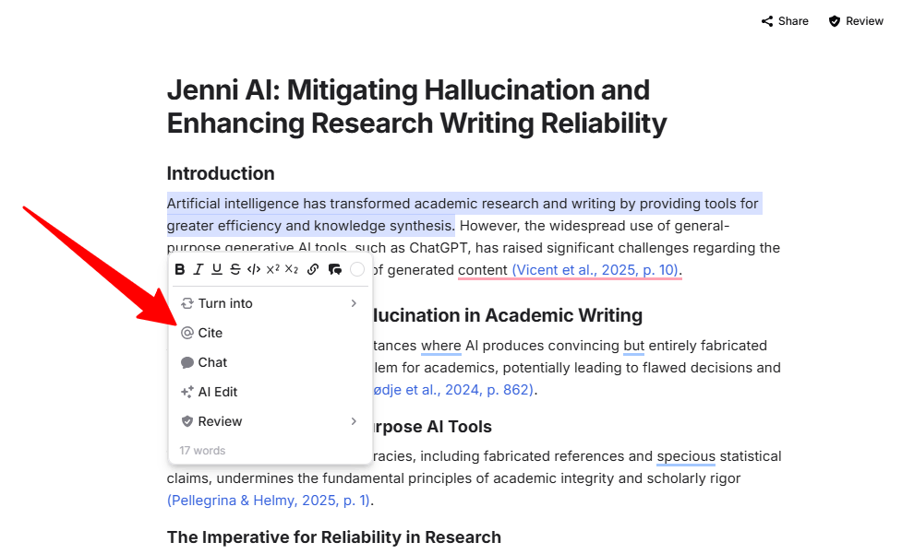Format the selection as code

[254, 268]
